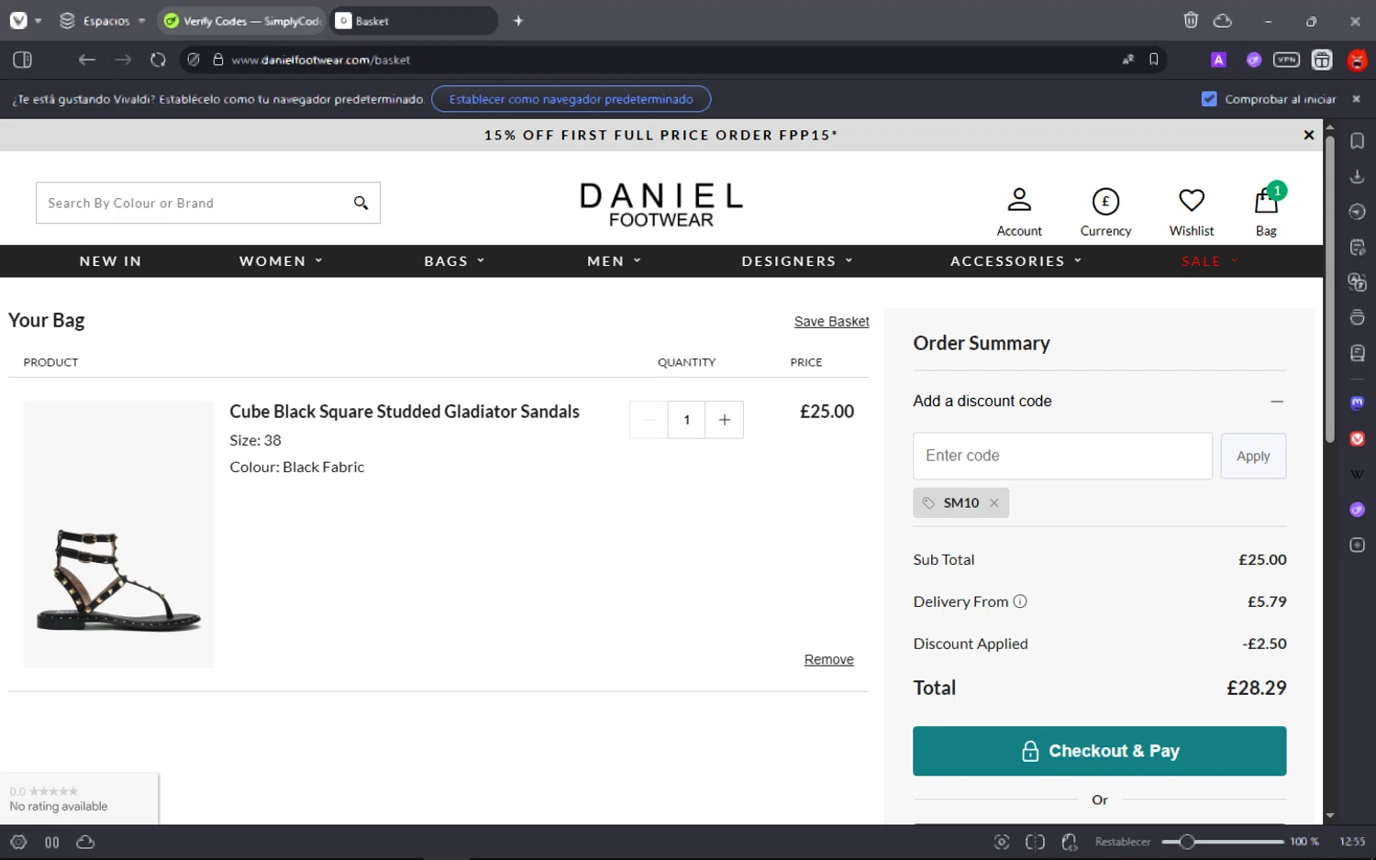Close the 15% off promo banner
The width and height of the screenshot is (1376, 860).
click(1309, 135)
